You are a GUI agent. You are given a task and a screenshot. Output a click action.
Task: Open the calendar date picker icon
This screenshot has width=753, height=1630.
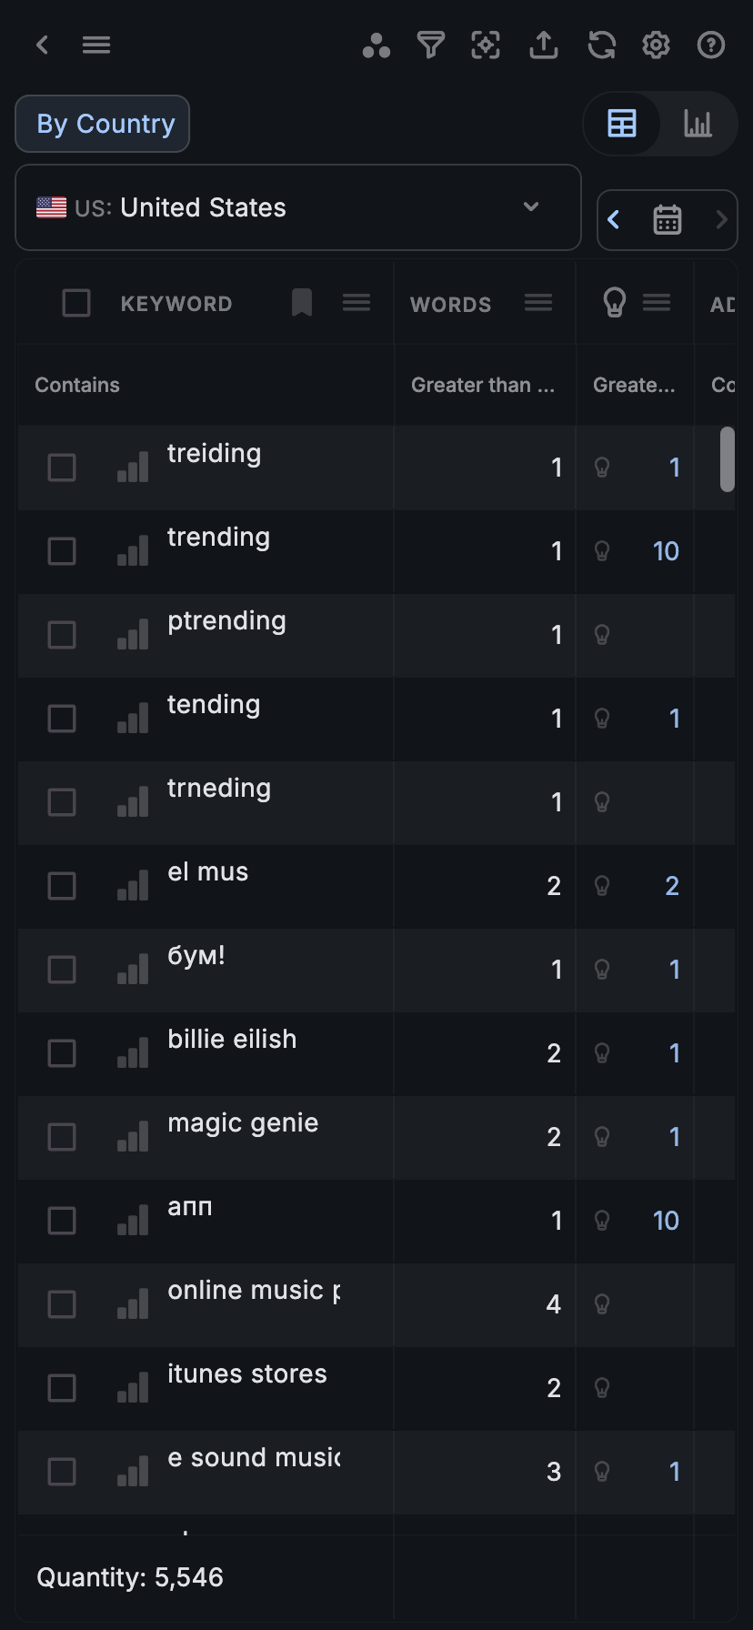tap(668, 219)
